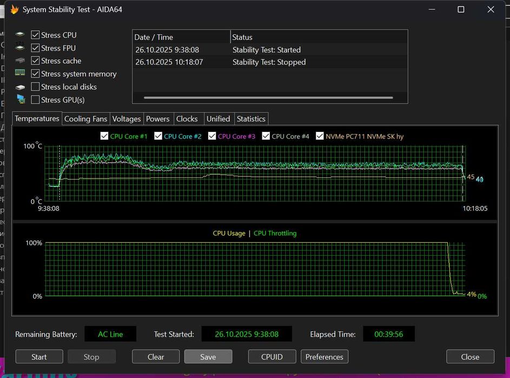Viewport: 510px width, 378px height.
Task: Hide CPU Core #2 from temperature graph
Action: (158, 136)
